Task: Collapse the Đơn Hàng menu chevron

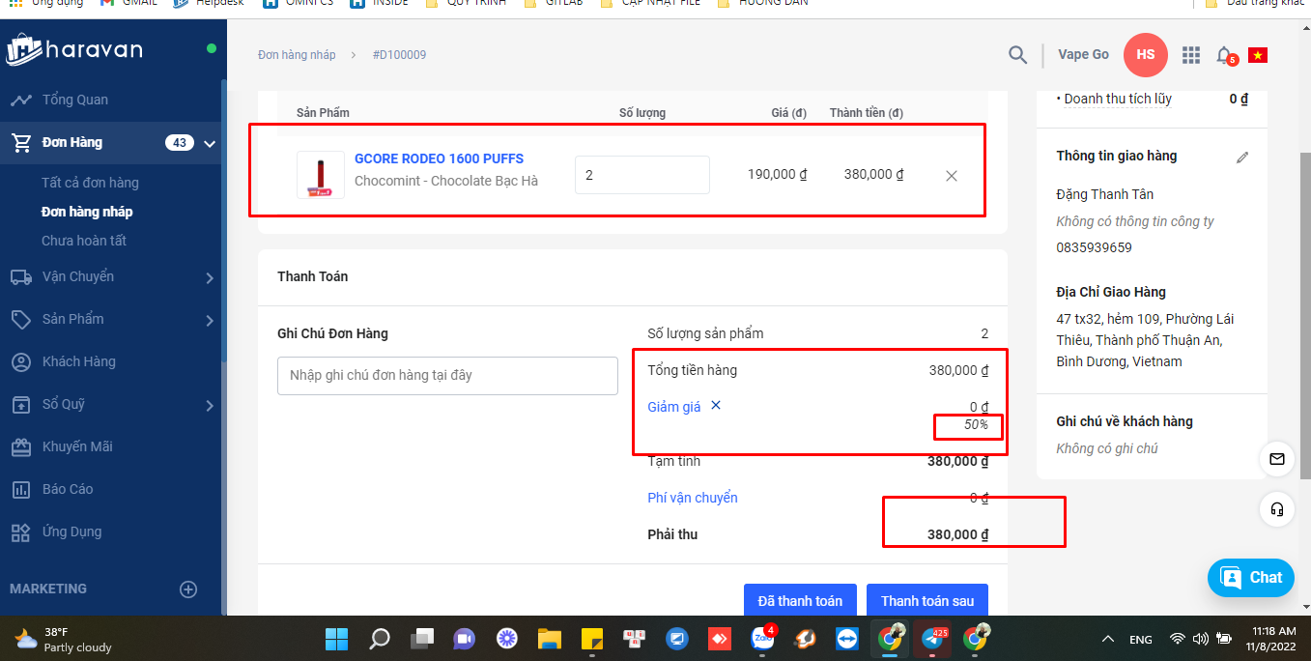Action: coord(210,144)
